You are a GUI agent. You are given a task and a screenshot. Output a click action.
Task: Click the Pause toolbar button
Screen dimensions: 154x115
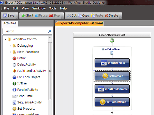click(41, 15)
